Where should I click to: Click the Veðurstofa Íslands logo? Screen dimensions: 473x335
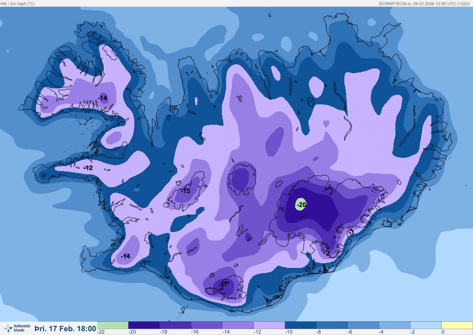click(x=17, y=328)
